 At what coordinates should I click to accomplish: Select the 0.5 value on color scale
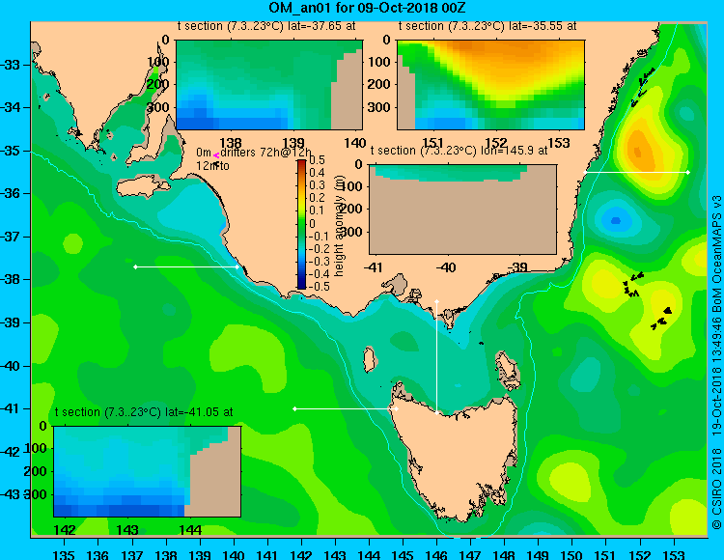318,160
